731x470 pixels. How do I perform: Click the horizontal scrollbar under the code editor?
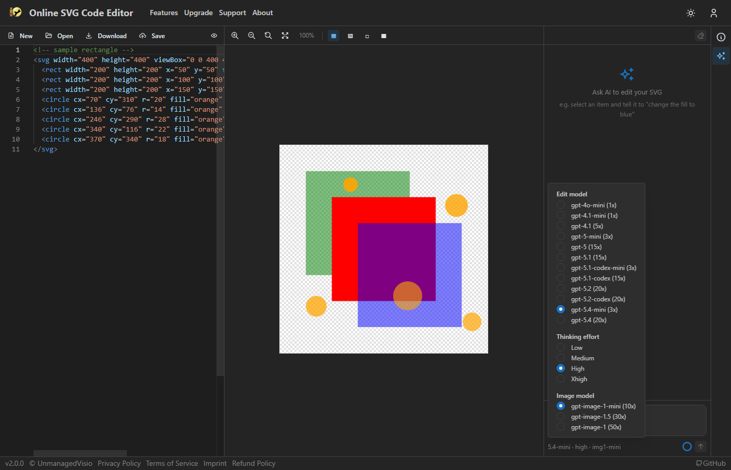(x=80, y=453)
